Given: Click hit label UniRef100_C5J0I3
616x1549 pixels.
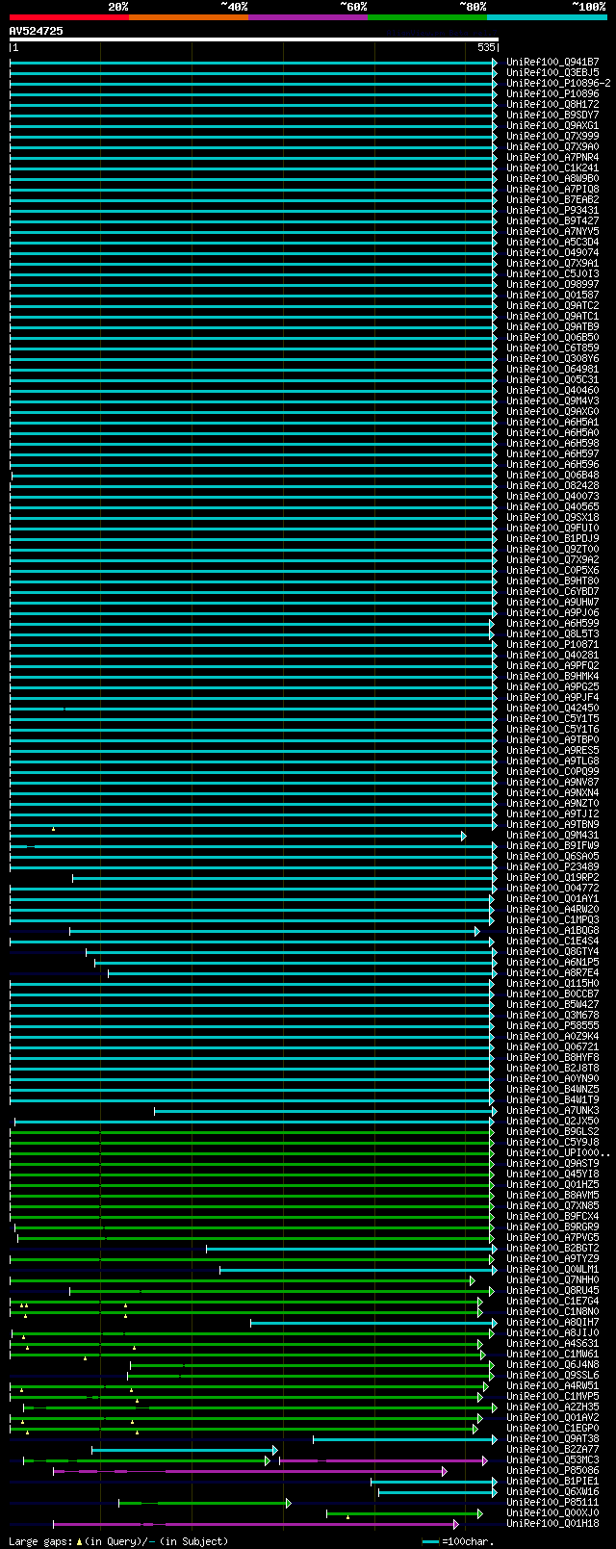Looking at the screenshot, I should tap(552, 273).
